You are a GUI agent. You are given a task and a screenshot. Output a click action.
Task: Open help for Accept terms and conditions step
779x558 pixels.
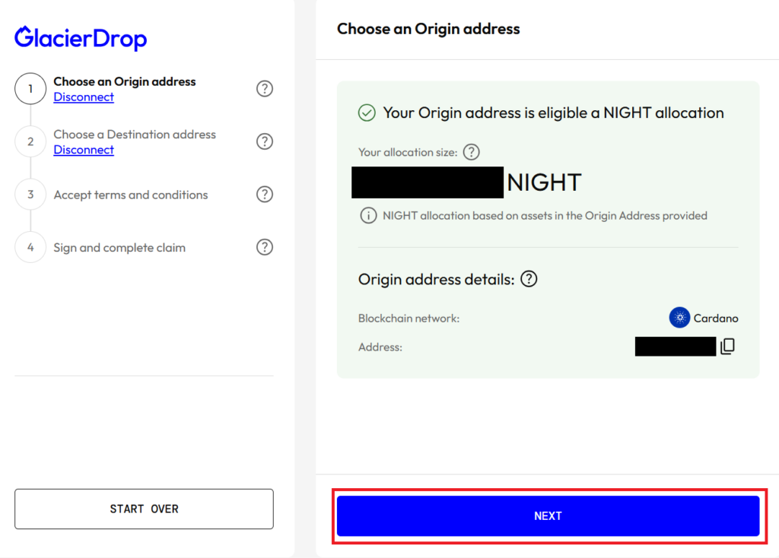click(264, 194)
